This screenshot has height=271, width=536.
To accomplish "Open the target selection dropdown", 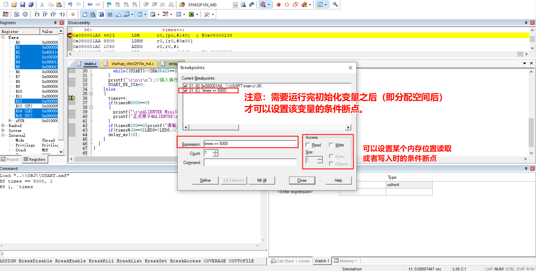I will [235, 5].
